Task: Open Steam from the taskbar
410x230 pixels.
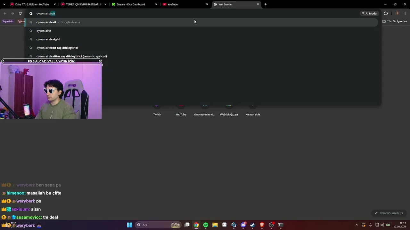Action: point(252,225)
